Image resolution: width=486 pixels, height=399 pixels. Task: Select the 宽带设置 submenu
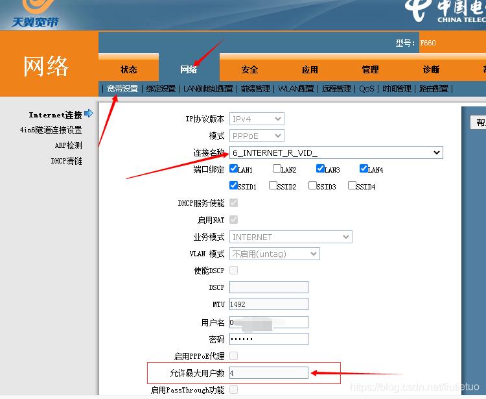pos(122,89)
